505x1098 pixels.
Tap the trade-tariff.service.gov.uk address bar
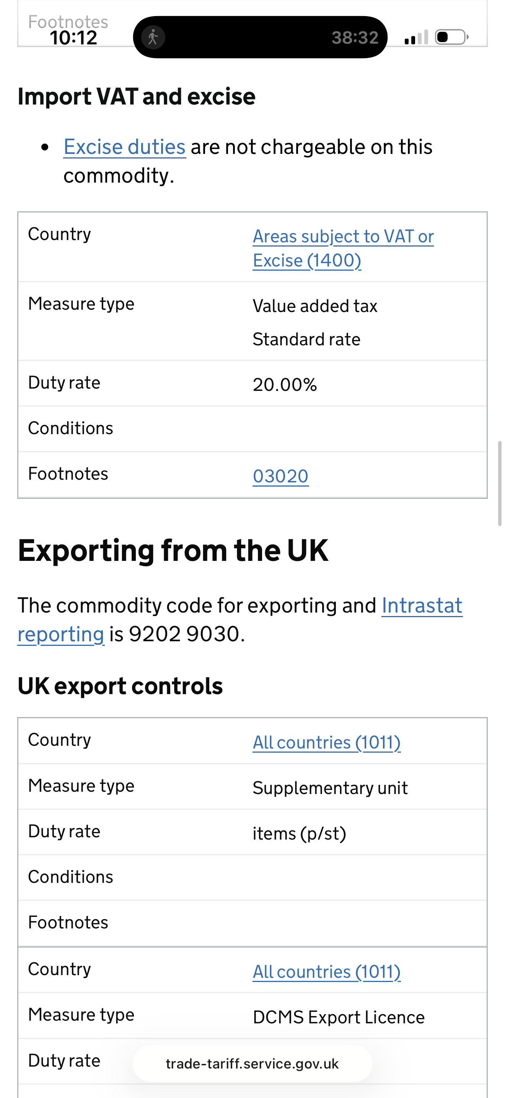pos(252,1064)
